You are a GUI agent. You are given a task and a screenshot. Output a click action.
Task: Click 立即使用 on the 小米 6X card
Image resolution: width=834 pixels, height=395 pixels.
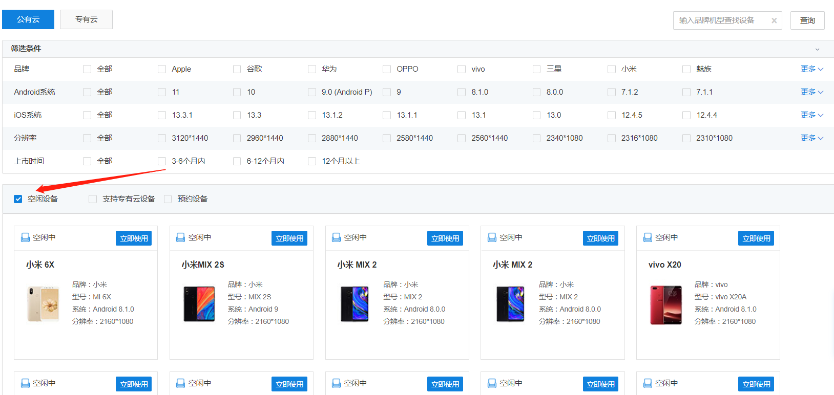tap(134, 238)
